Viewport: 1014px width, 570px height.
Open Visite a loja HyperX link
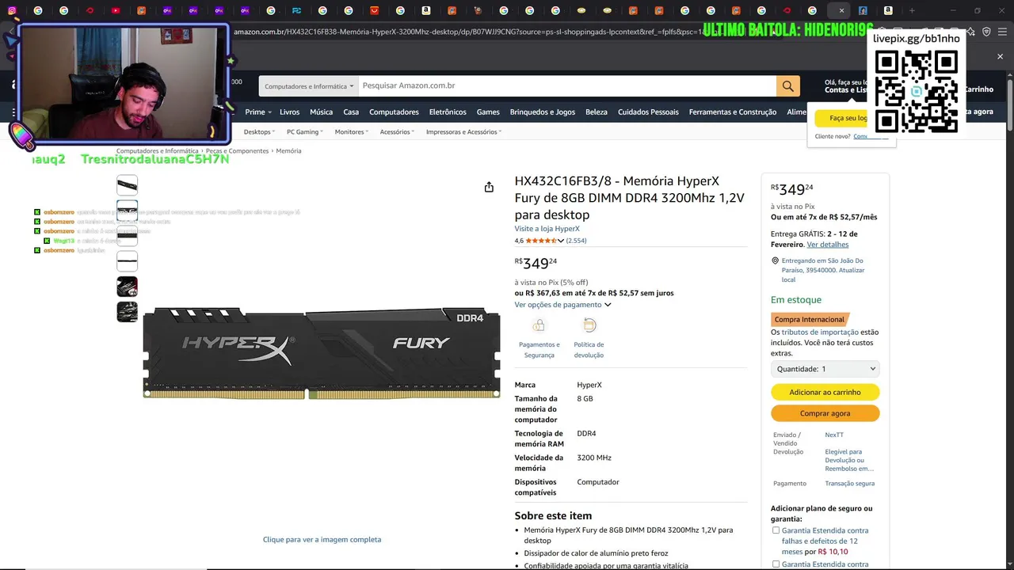tap(547, 229)
